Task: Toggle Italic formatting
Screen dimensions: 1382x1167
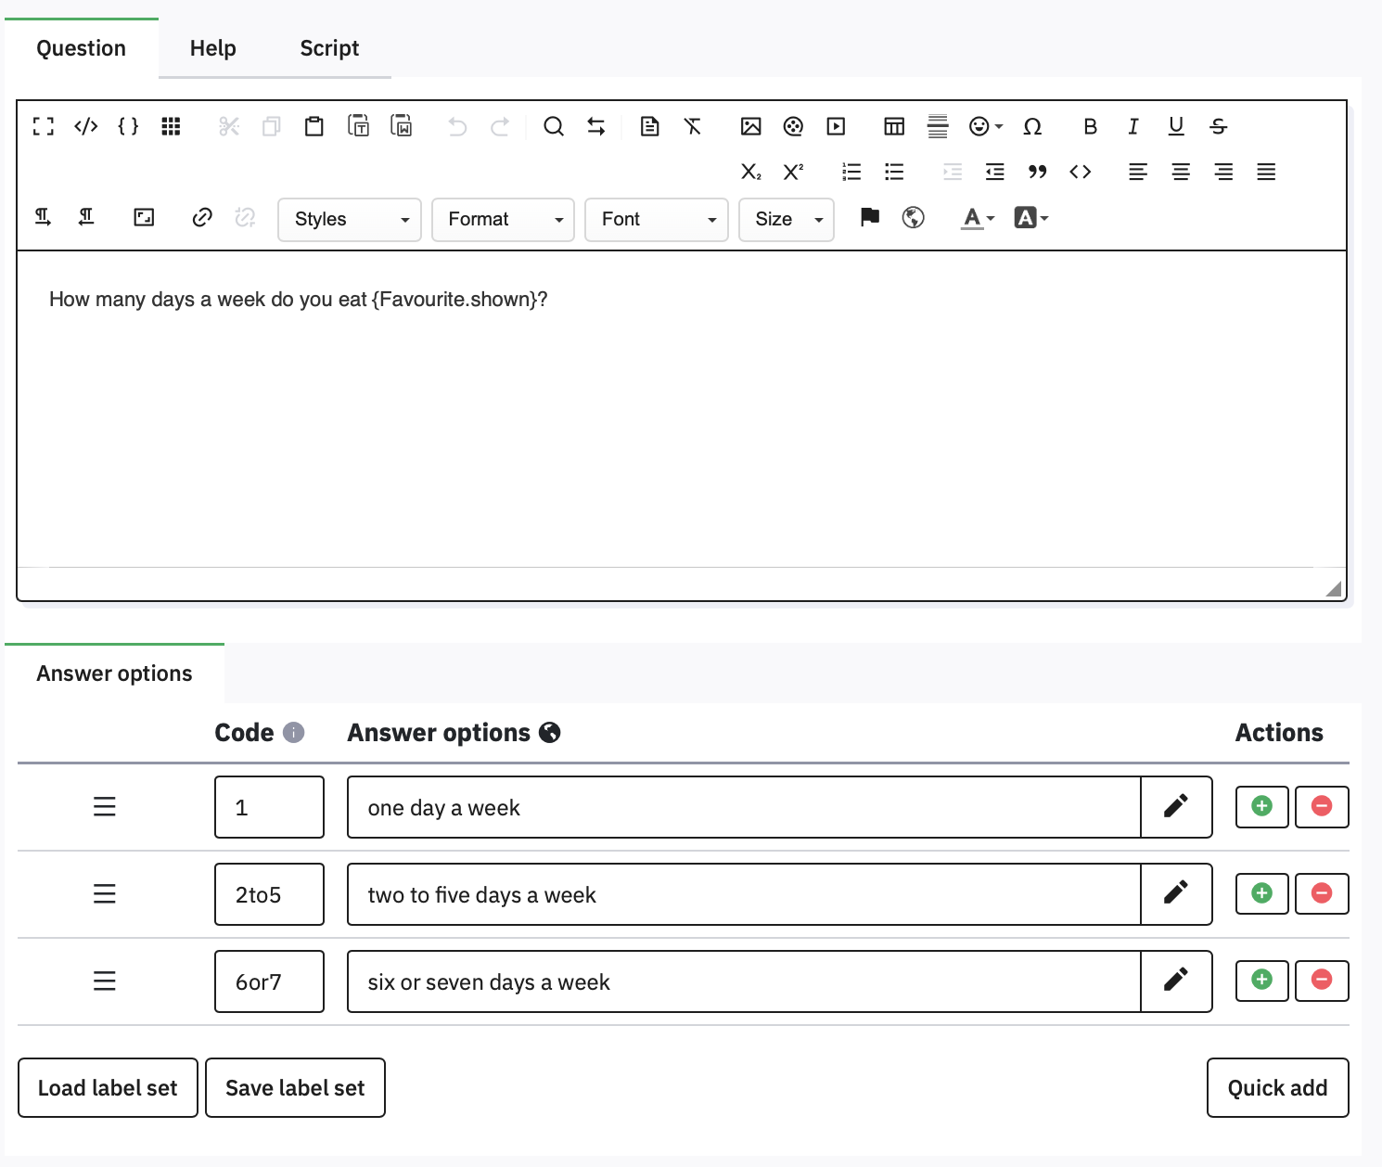Action: click(x=1133, y=126)
